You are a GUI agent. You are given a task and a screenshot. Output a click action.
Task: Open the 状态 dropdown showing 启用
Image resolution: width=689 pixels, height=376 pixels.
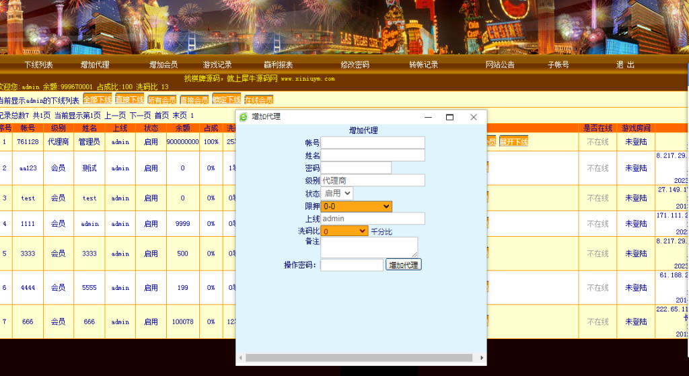[x=337, y=193]
